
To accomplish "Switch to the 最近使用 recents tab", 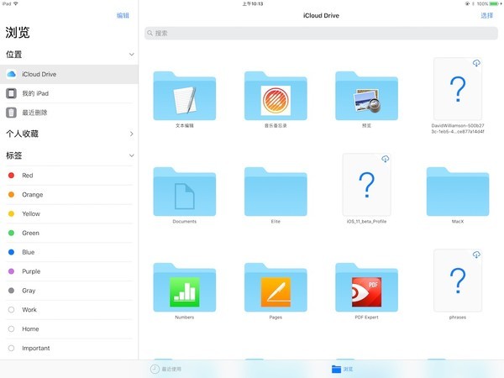I will (x=165, y=369).
